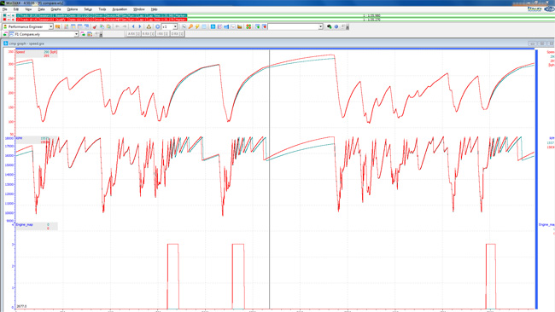Open the Acquisition menu
Image resolution: width=555 pixels, height=312 pixels.
tap(120, 9)
